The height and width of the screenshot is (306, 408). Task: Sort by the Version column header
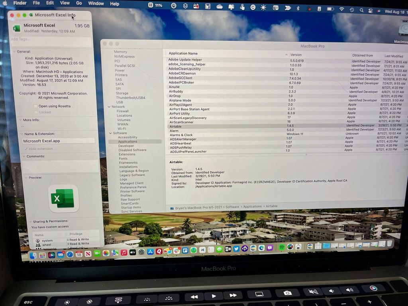(296, 55)
